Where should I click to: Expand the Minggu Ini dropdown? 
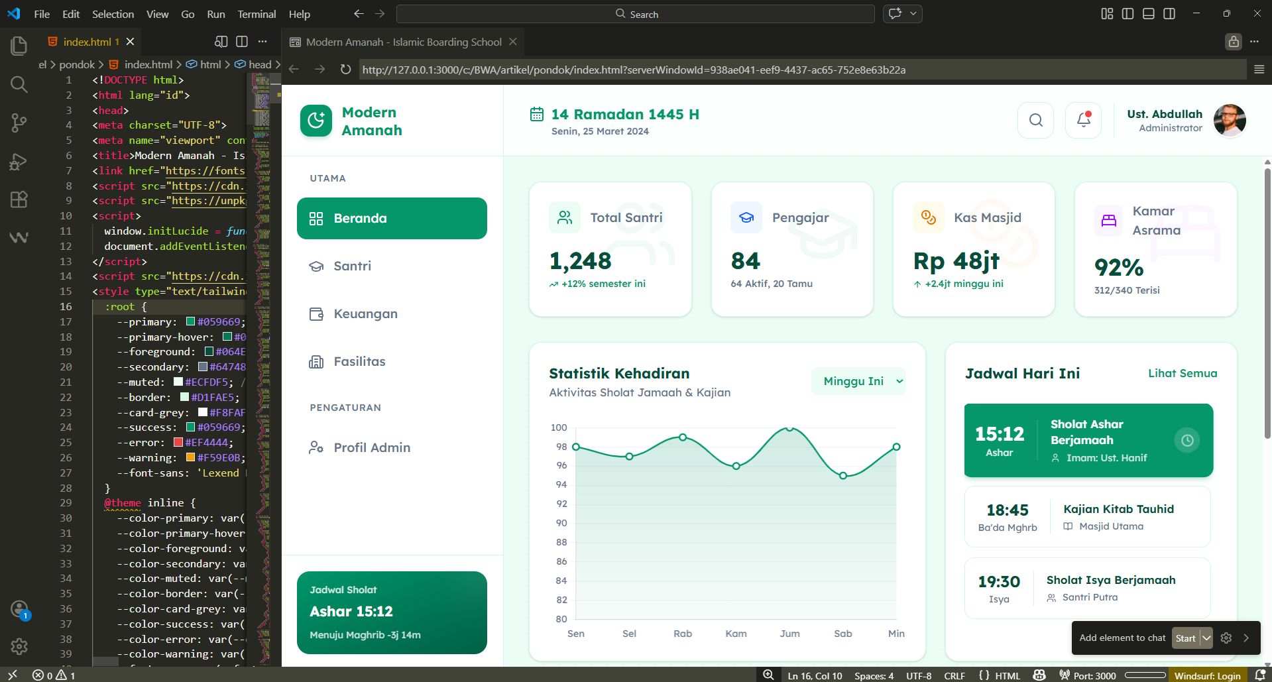(x=858, y=381)
